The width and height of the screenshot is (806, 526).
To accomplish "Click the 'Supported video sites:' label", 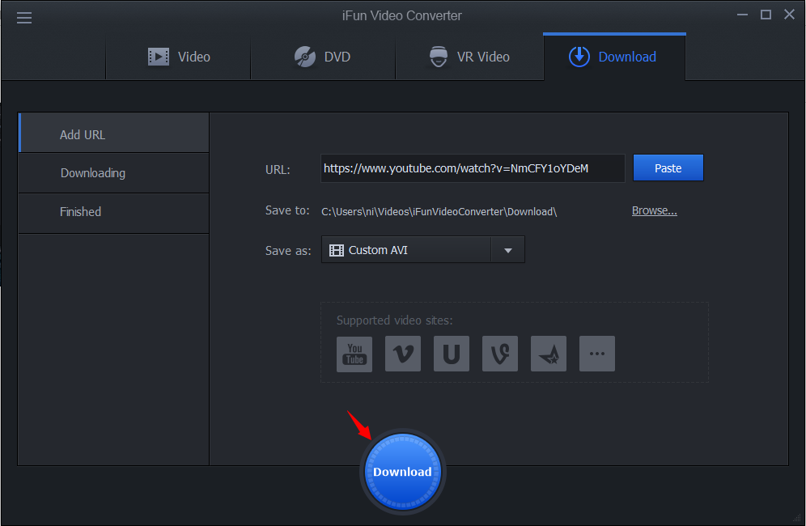I will (x=394, y=320).
